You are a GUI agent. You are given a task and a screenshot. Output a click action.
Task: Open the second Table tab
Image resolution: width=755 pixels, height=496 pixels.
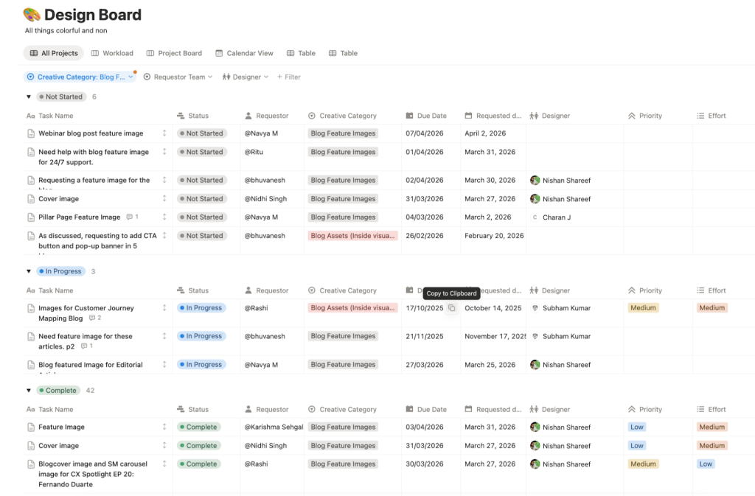pyautogui.click(x=344, y=53)
